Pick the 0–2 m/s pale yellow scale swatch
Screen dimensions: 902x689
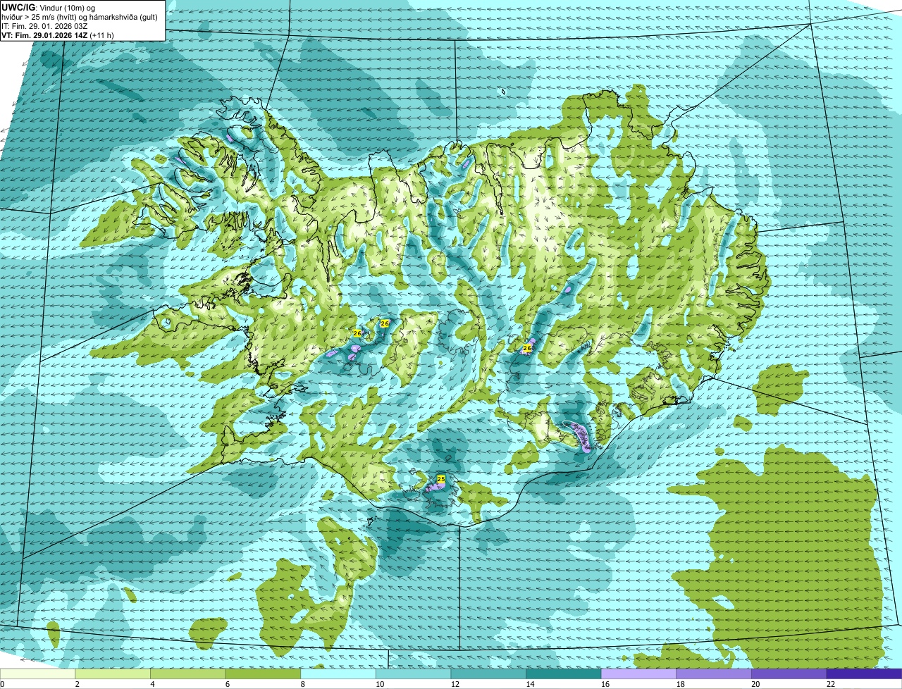tap(37, 674)
